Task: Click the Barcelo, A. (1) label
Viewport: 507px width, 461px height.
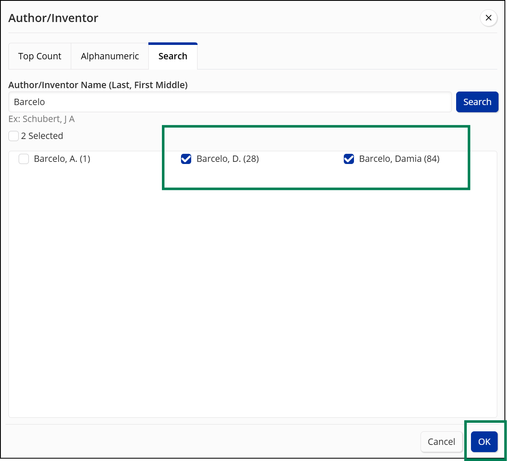Action: (62, 159)
